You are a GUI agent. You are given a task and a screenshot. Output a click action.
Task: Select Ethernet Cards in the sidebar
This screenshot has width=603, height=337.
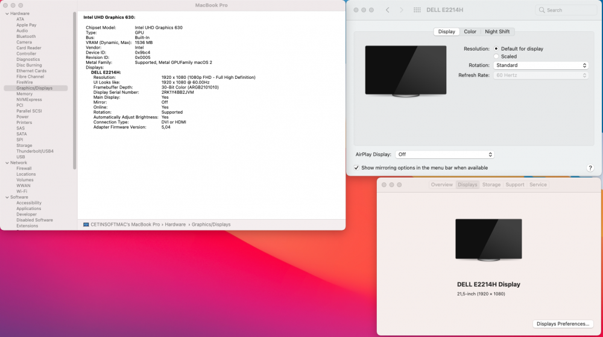pos(31,71)
